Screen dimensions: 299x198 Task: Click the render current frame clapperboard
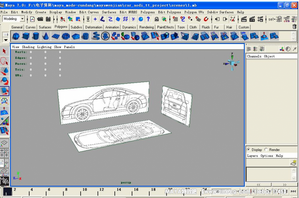point(244,19)
